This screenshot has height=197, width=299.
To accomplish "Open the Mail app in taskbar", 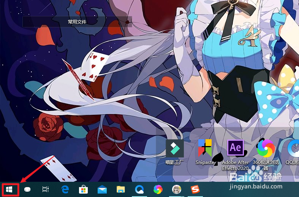I will click(x=102, y=189).
